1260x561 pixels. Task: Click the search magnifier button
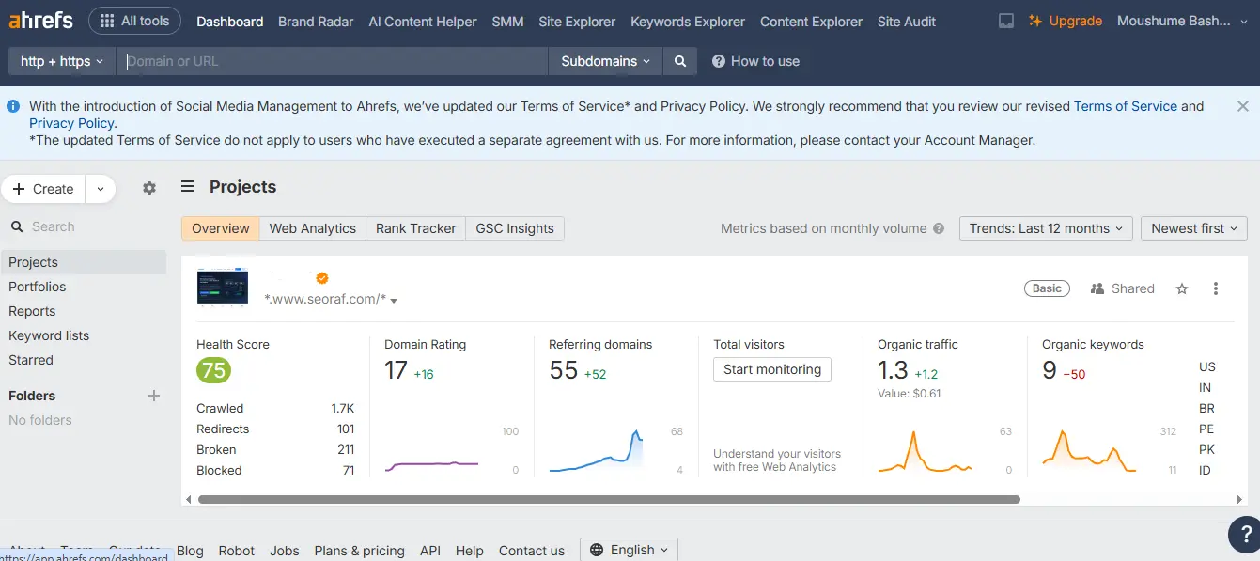point(679,61)
